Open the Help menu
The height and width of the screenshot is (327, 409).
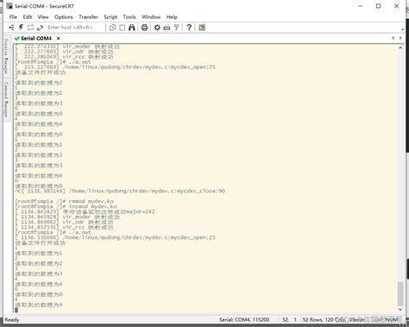[x=172, y=17]
